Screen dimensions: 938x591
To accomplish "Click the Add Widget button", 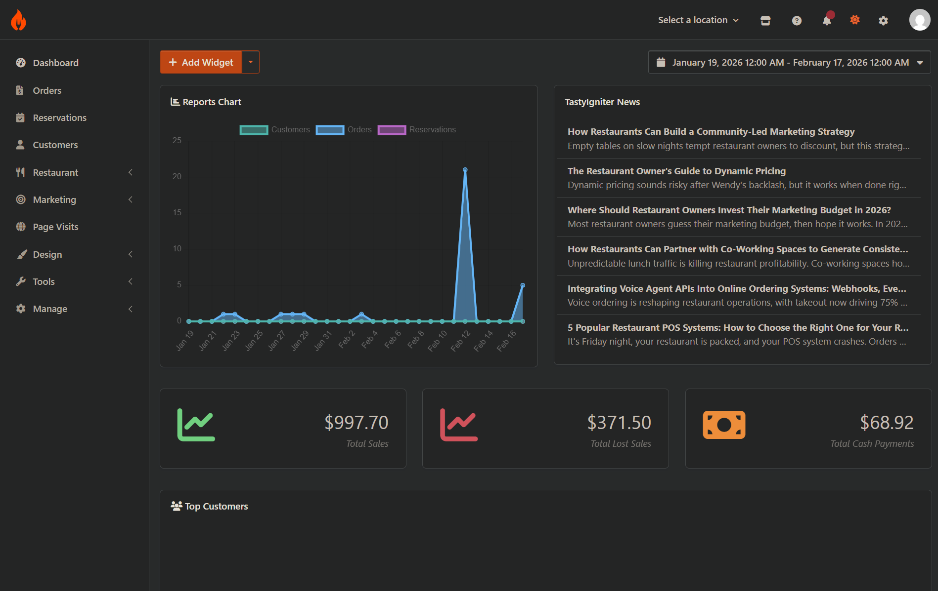I will pos(201,62).
